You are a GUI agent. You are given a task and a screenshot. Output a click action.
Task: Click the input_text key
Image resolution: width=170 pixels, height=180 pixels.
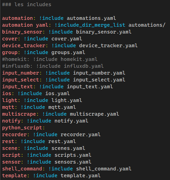(17, 87)
